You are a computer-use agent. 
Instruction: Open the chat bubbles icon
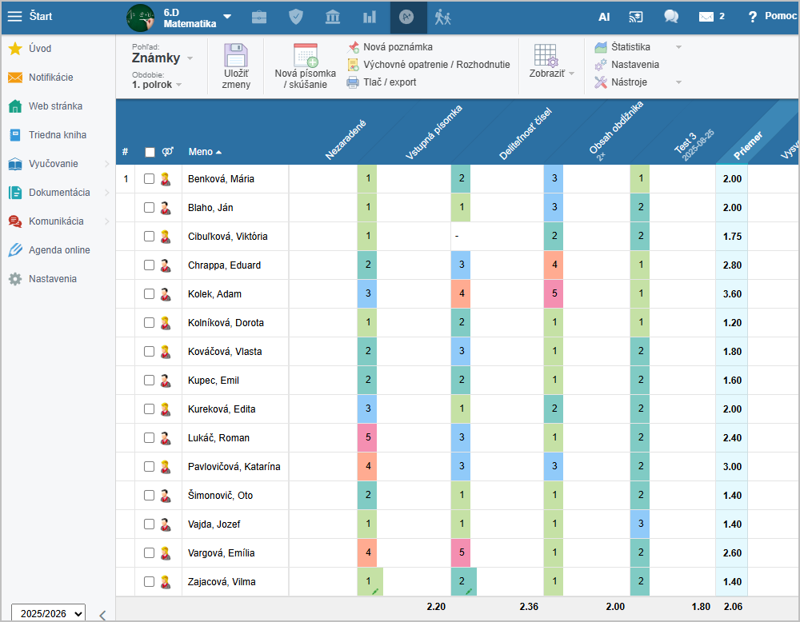point(670,17)
